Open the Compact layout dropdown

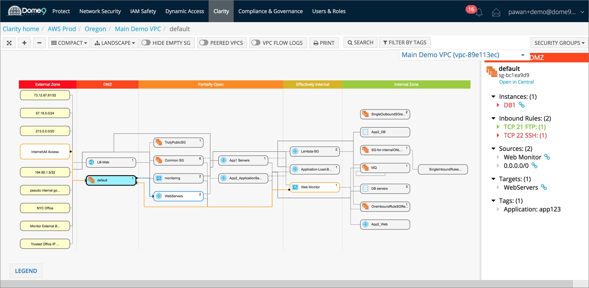pyautogui.click(x=69, y=43)
